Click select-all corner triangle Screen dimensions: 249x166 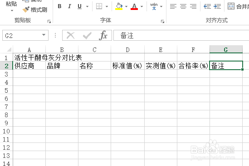pos(9,49)
